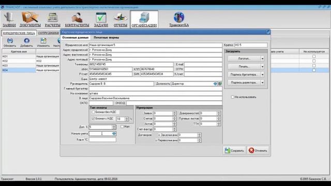Toggle Не используется checkbox in НО2 row
This screenshot has width=331, height=186.
[314, 61]
